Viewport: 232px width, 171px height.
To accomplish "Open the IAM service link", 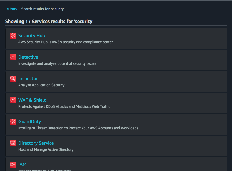I will (22, 165).
